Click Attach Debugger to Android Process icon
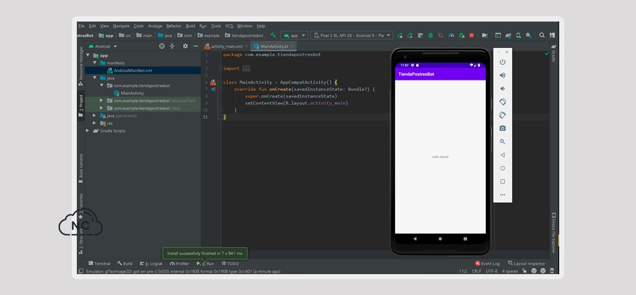The image size is (636, 295). (461, 36)
